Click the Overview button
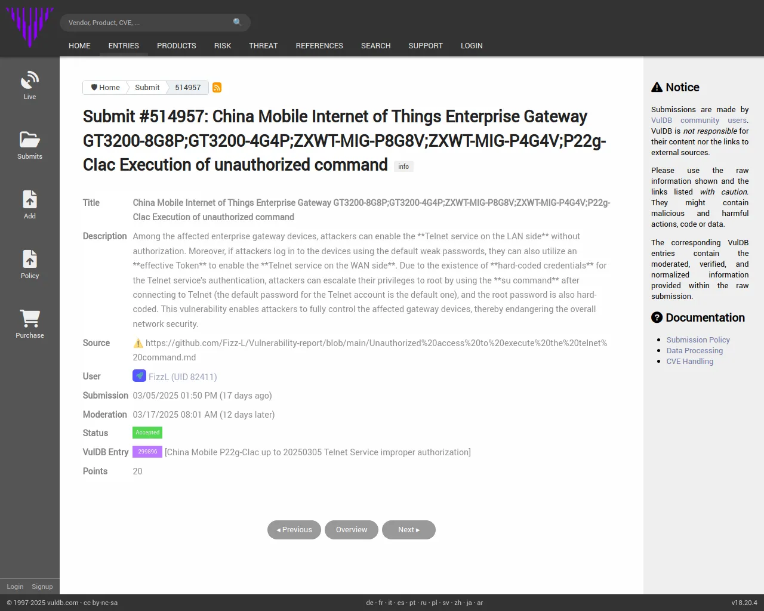This screenshot has height=611, width=764. (352, 530)
